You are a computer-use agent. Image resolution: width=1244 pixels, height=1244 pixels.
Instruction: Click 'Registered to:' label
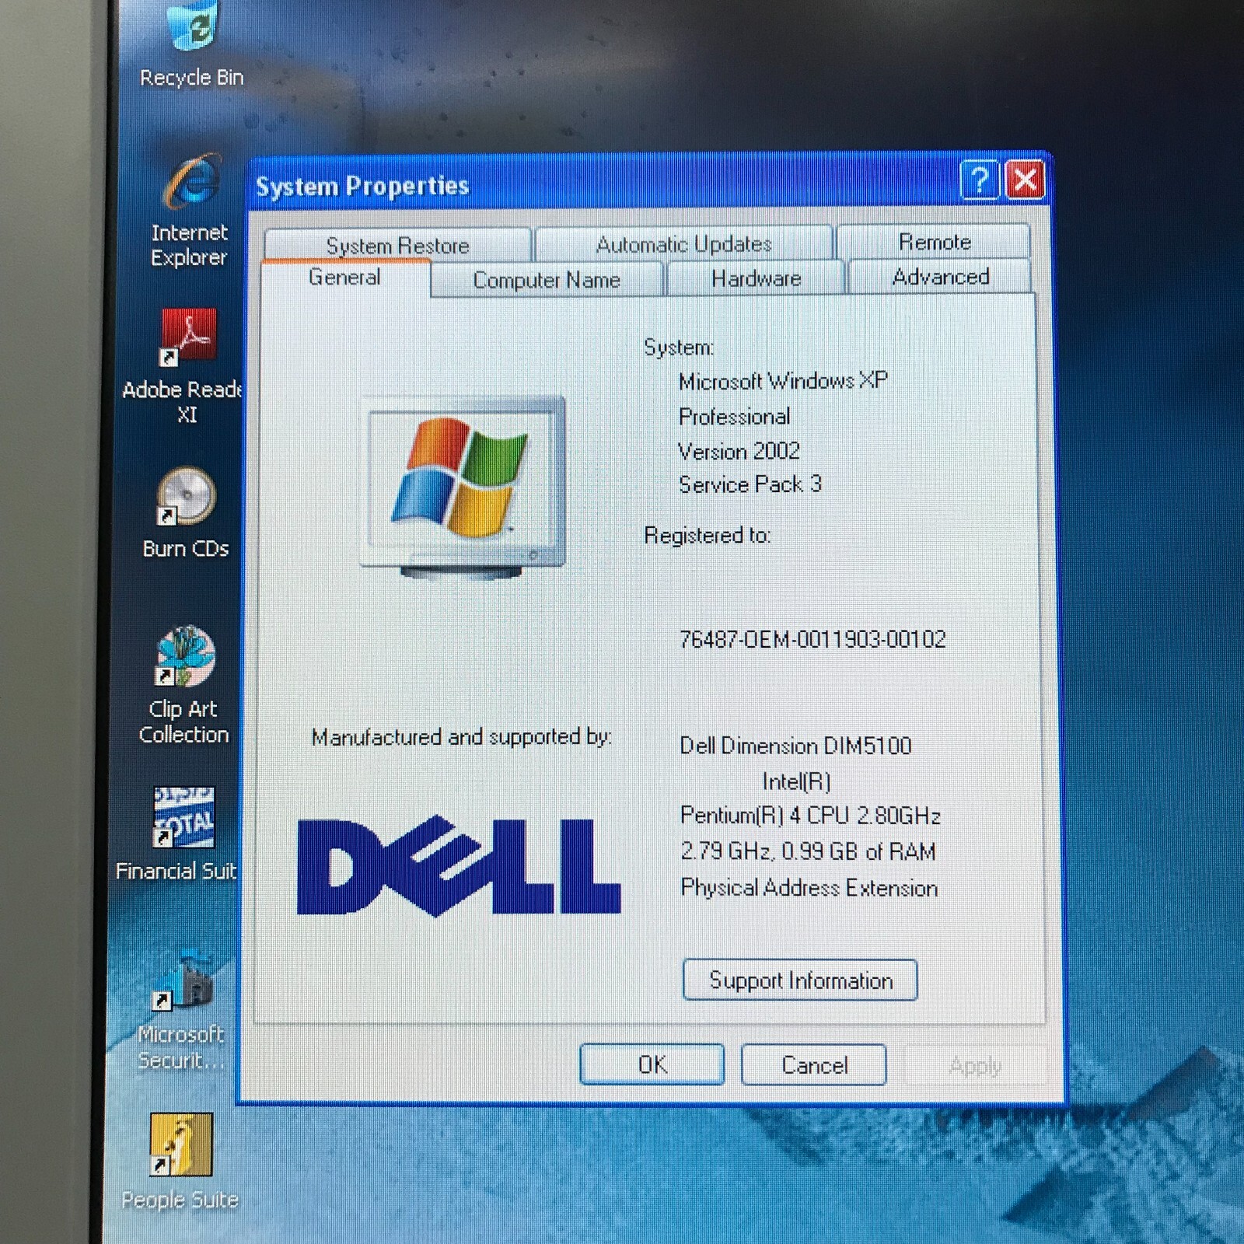[x=707, y=535]
